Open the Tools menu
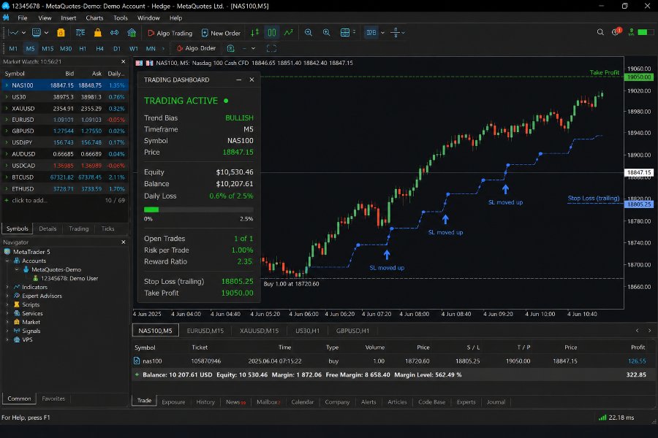Screen dimensions: 658x438 (121, 18)
